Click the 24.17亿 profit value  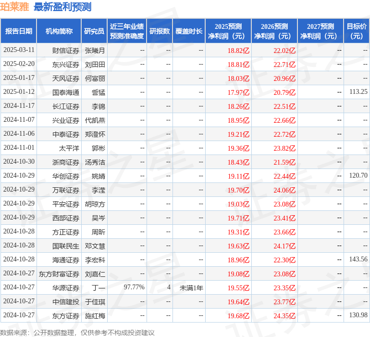[x=284, y=246]
